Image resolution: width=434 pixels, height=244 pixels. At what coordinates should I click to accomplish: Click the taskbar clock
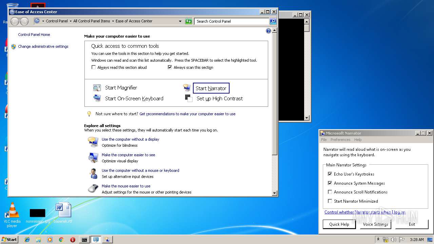coord(417,240)
